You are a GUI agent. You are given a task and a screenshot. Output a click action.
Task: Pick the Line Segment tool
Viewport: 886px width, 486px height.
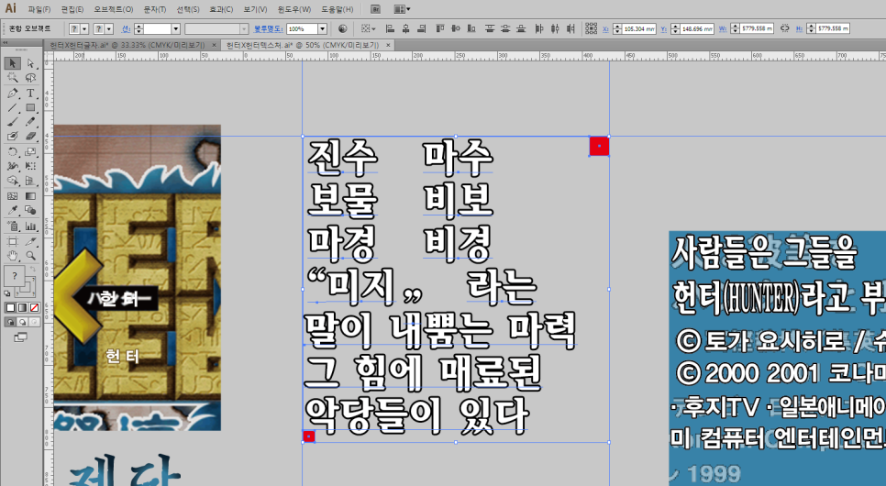(13, 107)
